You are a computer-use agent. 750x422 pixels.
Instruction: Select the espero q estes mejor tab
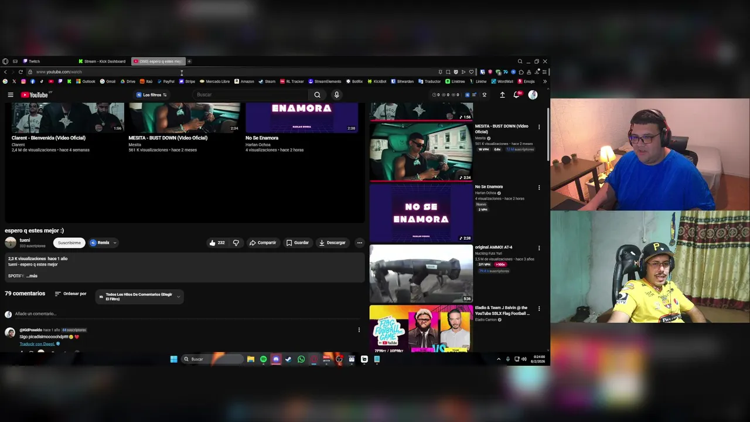[x=158, y=62]
